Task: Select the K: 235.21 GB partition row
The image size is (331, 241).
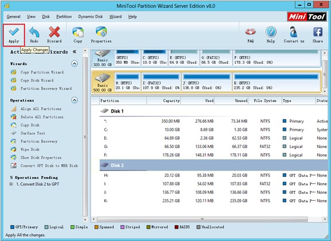Action: pos(213,201)
